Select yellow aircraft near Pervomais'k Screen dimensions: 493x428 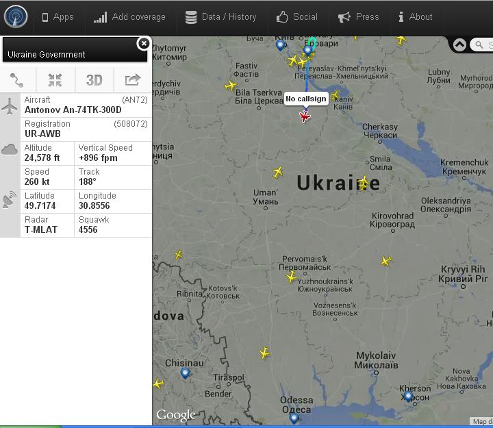(292, 277)
